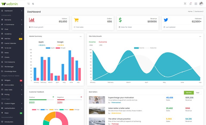Expand the Elements sidebar submenu
206x125 pixels.
click(22, 20)
